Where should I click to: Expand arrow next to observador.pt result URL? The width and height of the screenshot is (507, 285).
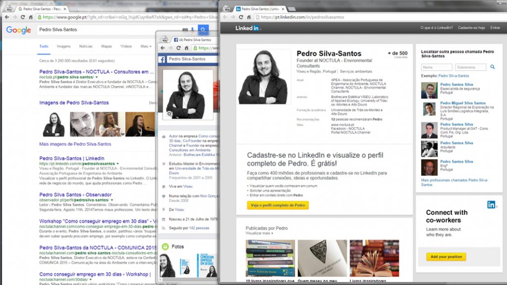(112, 200)
